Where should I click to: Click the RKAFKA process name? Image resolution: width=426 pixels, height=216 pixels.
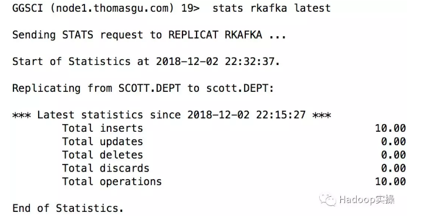[244, 35]
